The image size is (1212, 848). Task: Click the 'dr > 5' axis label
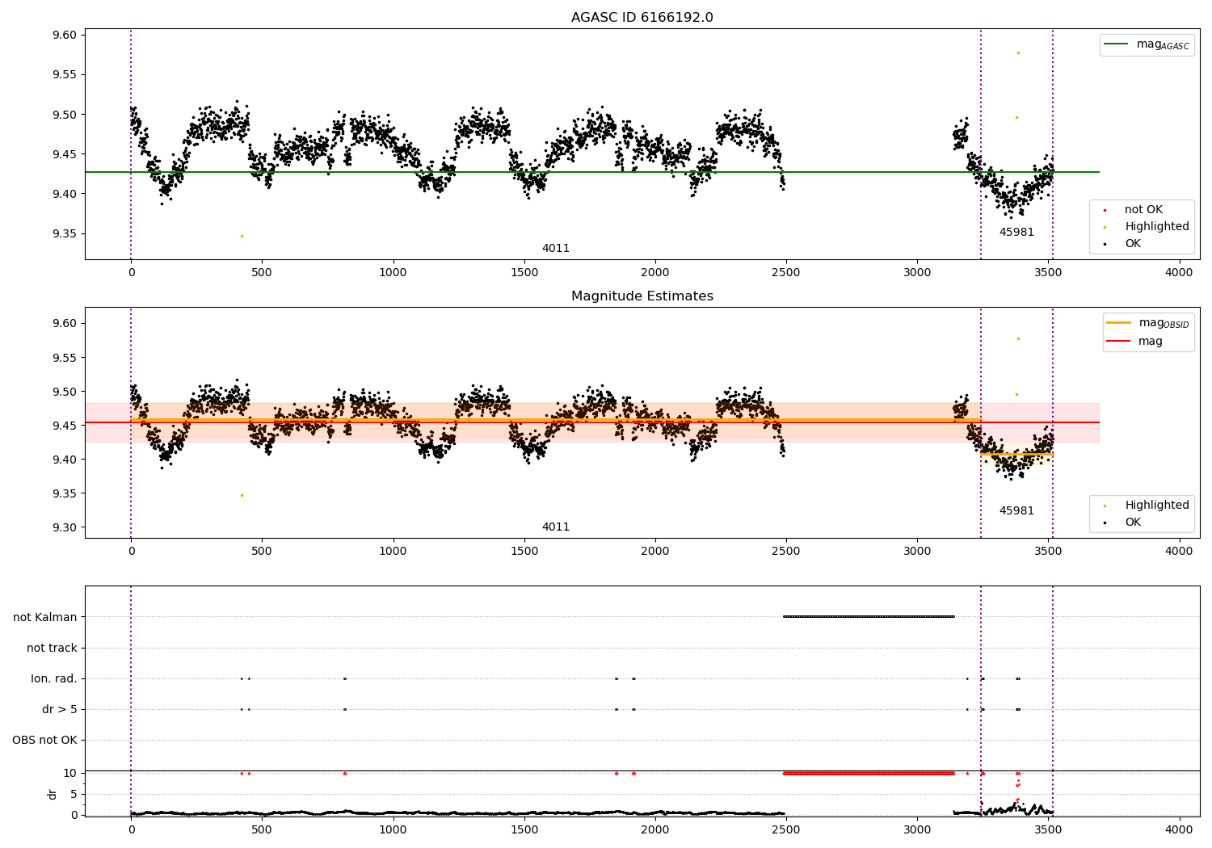pyautogui.click(x=60, y=710)
